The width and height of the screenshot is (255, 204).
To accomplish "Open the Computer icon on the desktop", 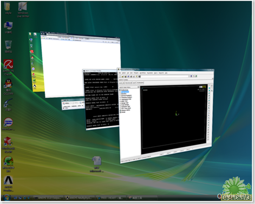I will point(8,28).
